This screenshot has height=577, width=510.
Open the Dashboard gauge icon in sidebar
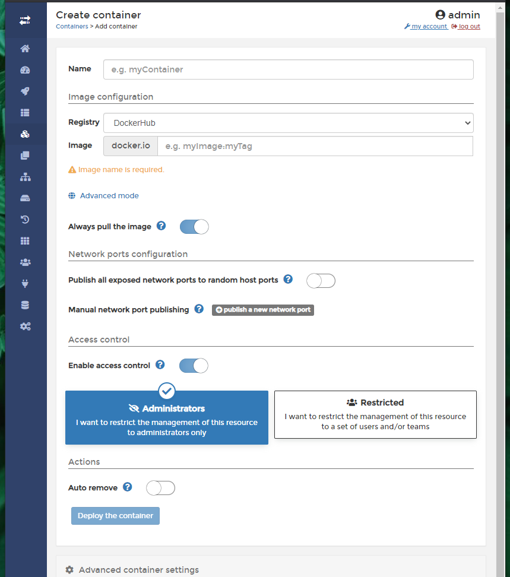tap(25, 69)
